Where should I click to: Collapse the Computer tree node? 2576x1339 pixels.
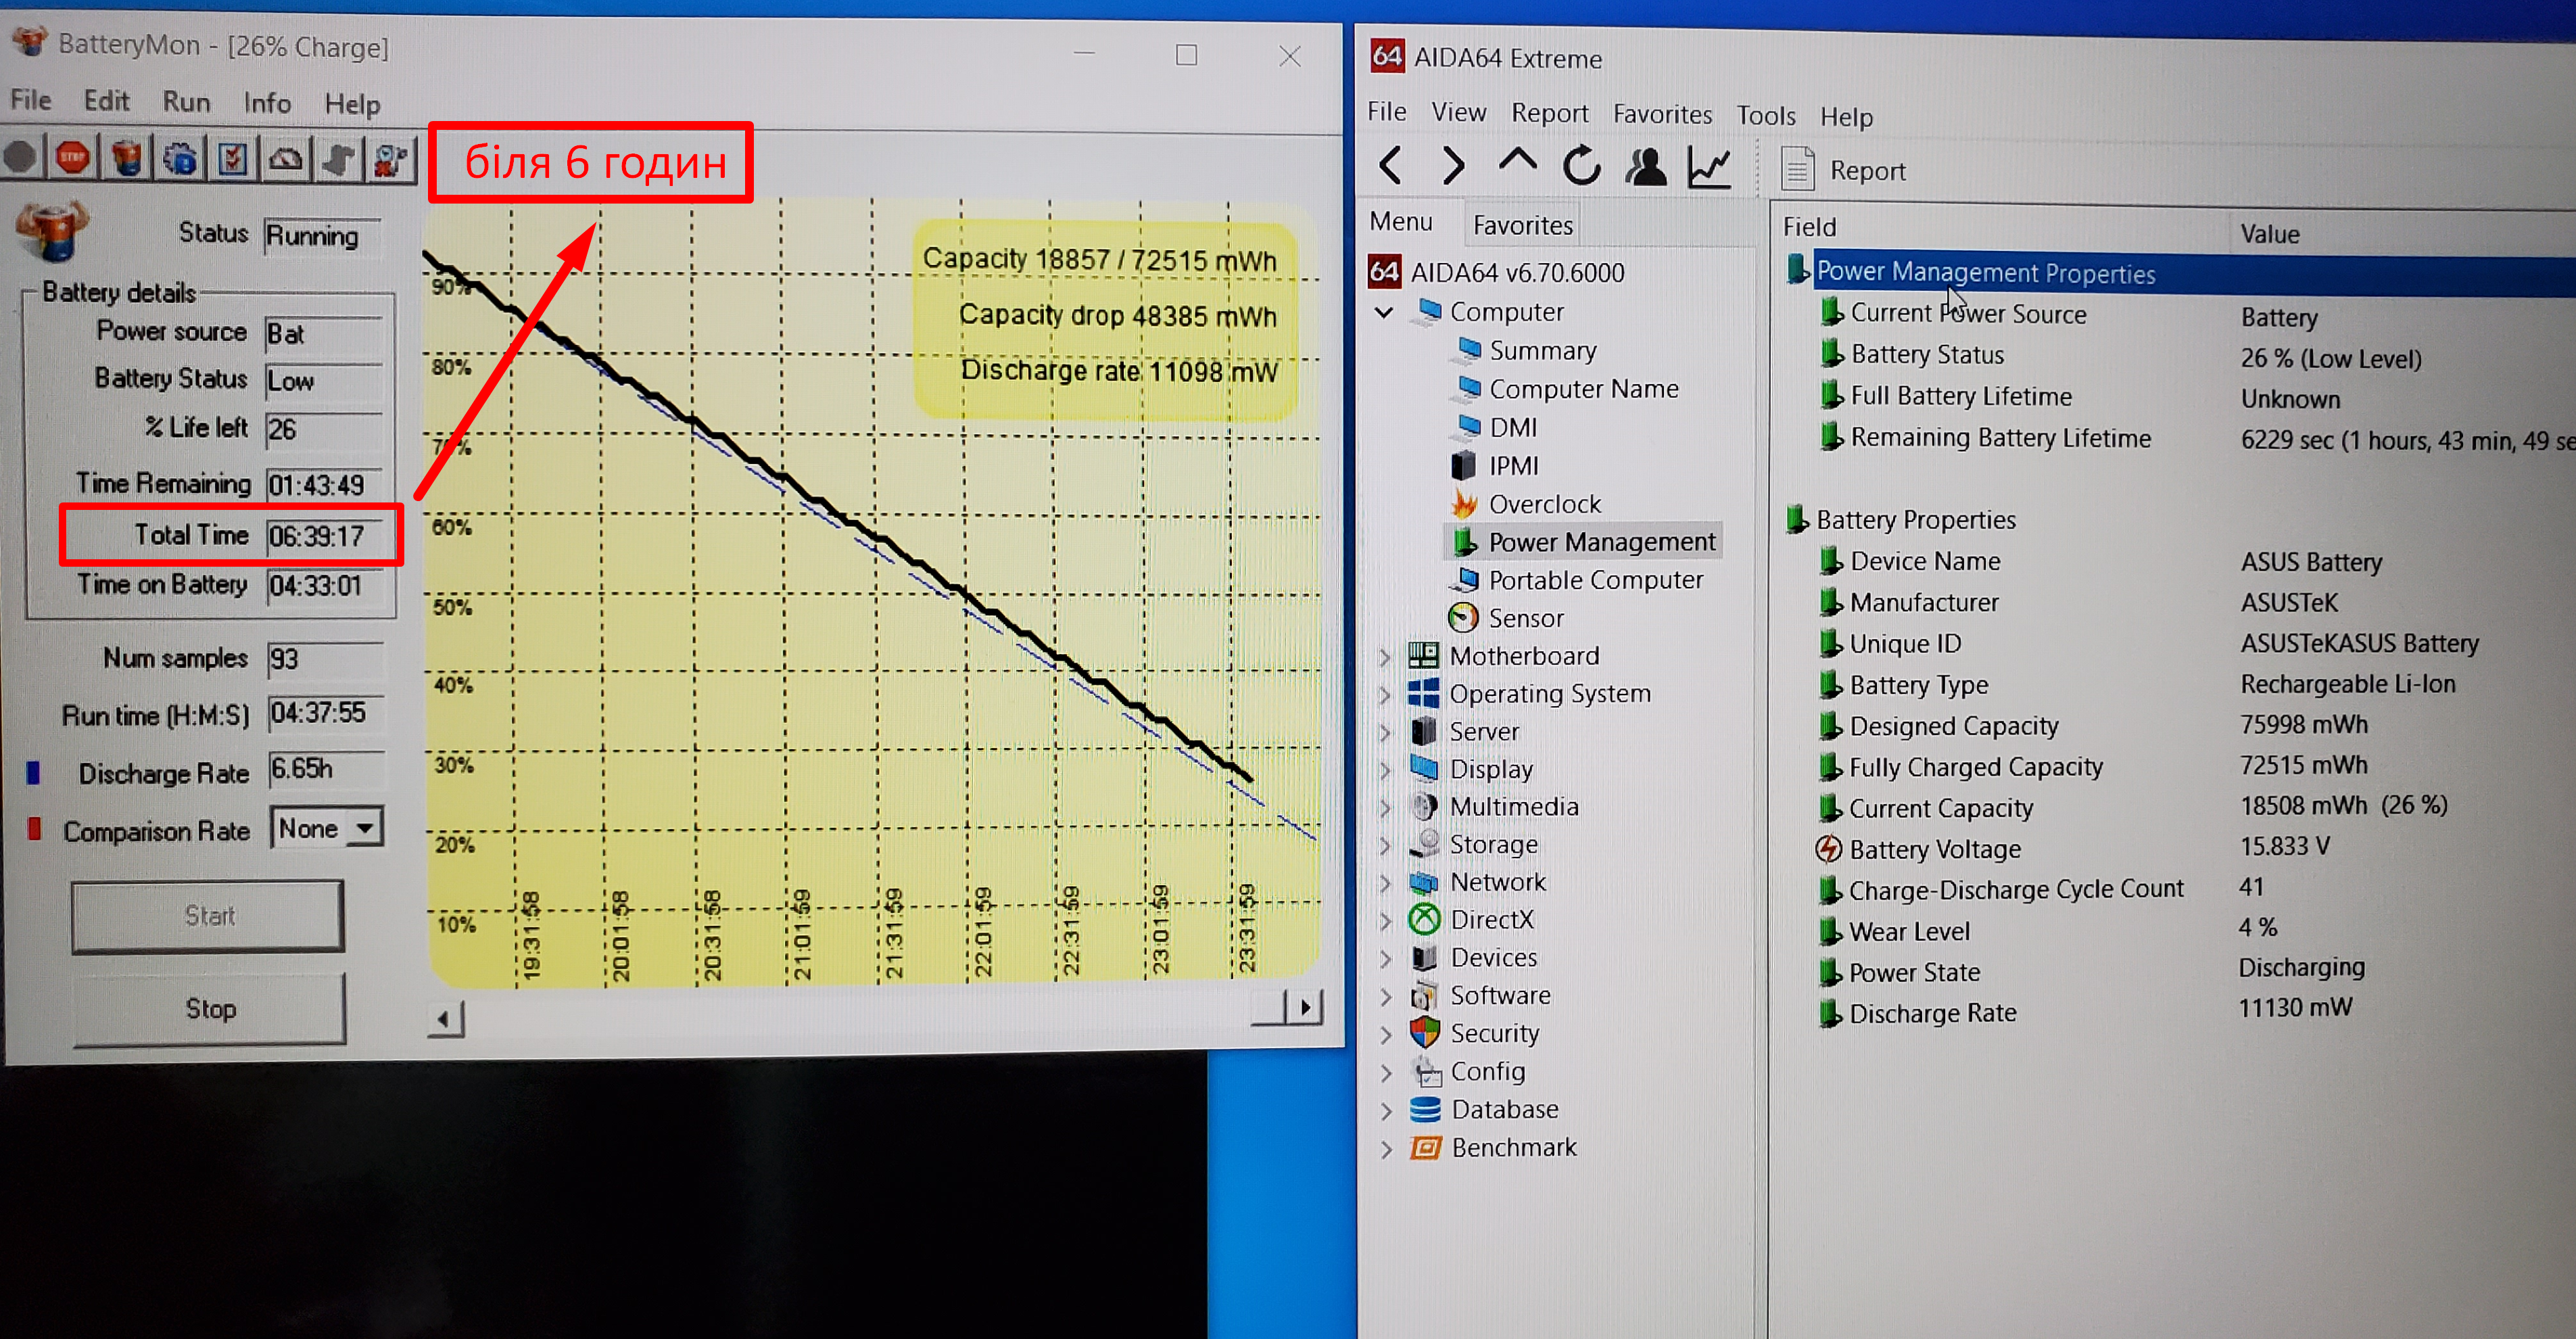tap(1384, 313)
